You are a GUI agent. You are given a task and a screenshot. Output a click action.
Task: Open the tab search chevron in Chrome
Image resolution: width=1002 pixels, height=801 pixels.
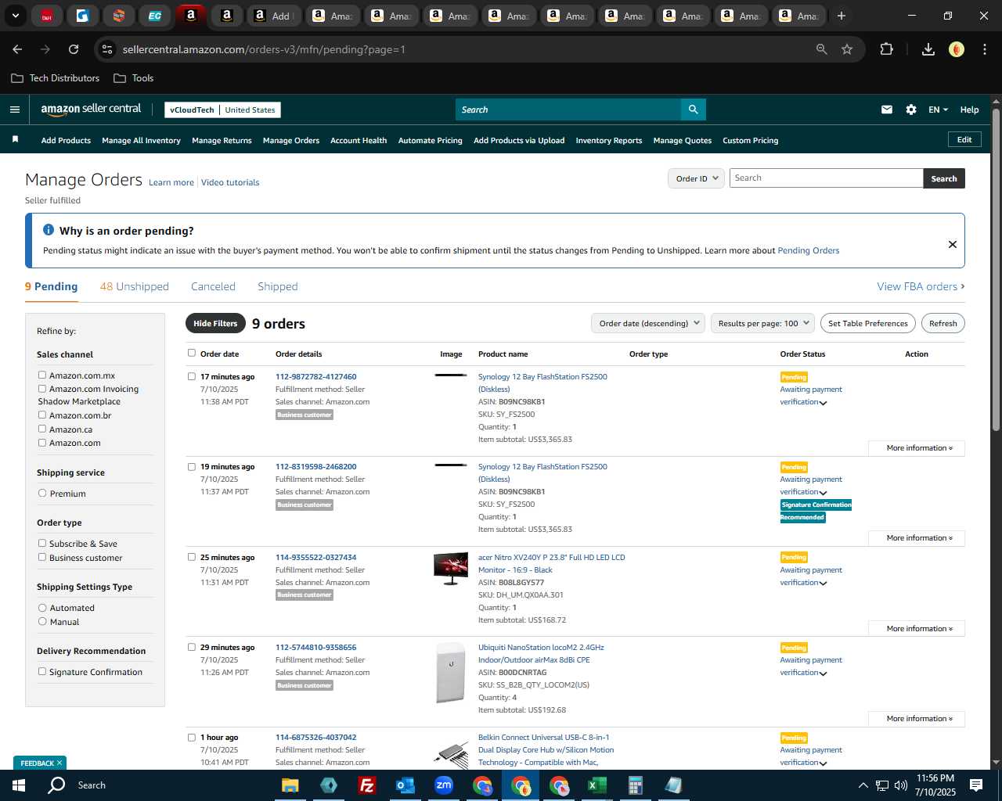point(16,16)
